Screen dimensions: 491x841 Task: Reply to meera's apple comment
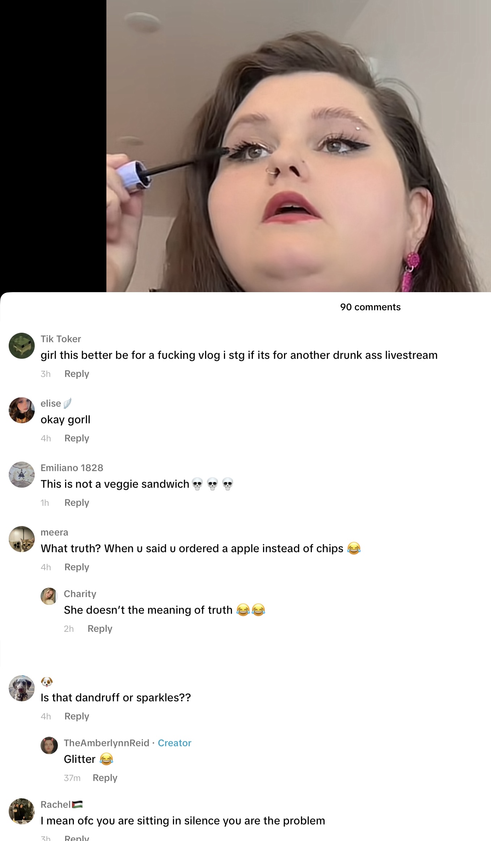pyautogui.click(x=77, y=567)
